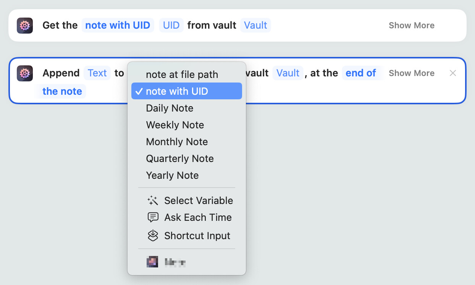Click the Ask Each Time speech bubble icon
Image resolution: width=475 pixels, height=285 pixels.
pos(153,217)
